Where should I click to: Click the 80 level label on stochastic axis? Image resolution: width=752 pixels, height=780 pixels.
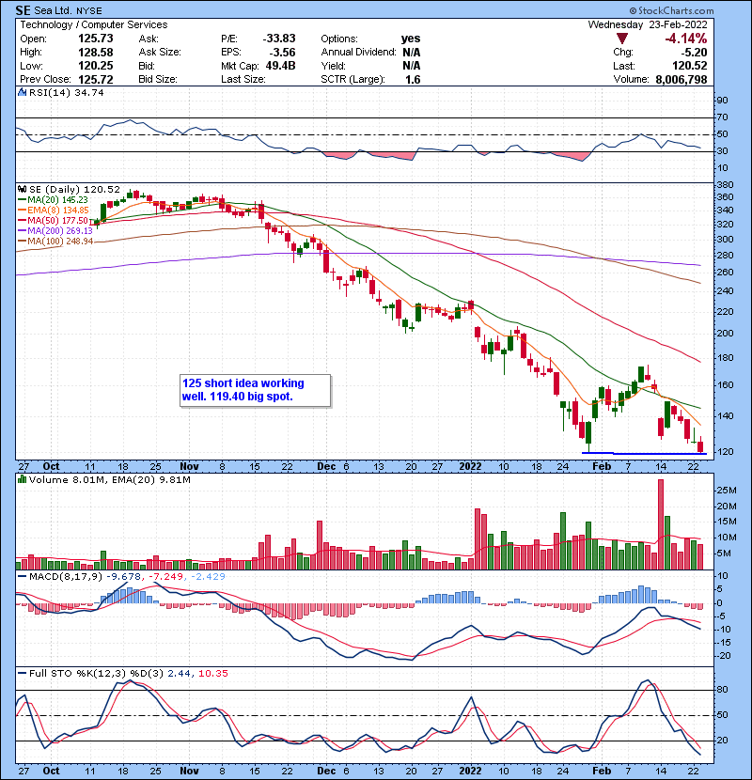[x=722, y=690]
